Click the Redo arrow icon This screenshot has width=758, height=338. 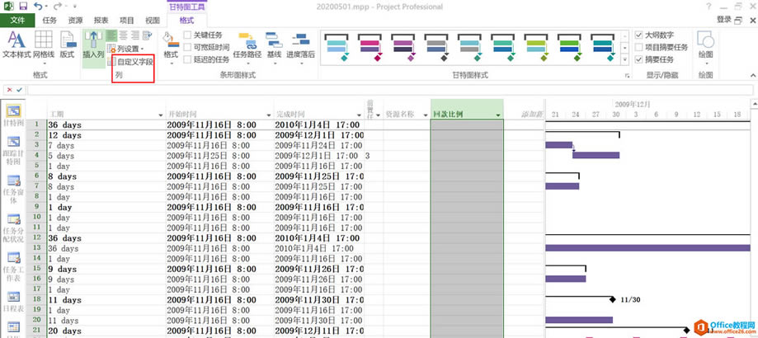58,7
